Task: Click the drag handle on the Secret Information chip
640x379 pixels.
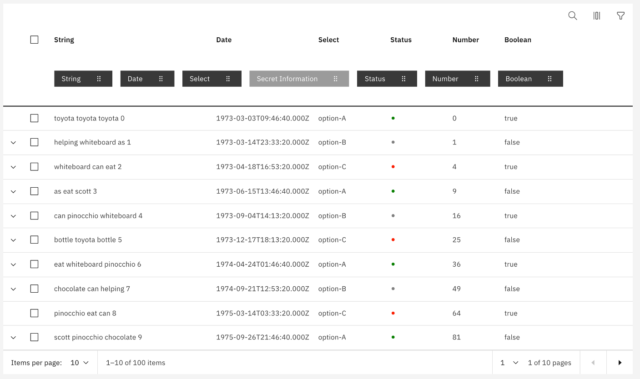Action: pos(336,78)
